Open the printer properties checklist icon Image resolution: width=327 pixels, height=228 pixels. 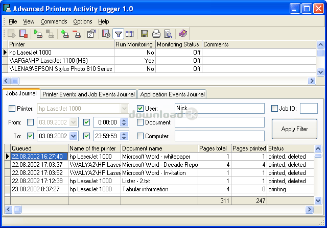click(91, 34)
